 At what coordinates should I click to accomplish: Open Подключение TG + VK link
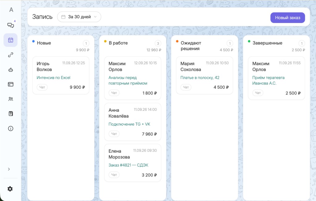pos(129,124)
